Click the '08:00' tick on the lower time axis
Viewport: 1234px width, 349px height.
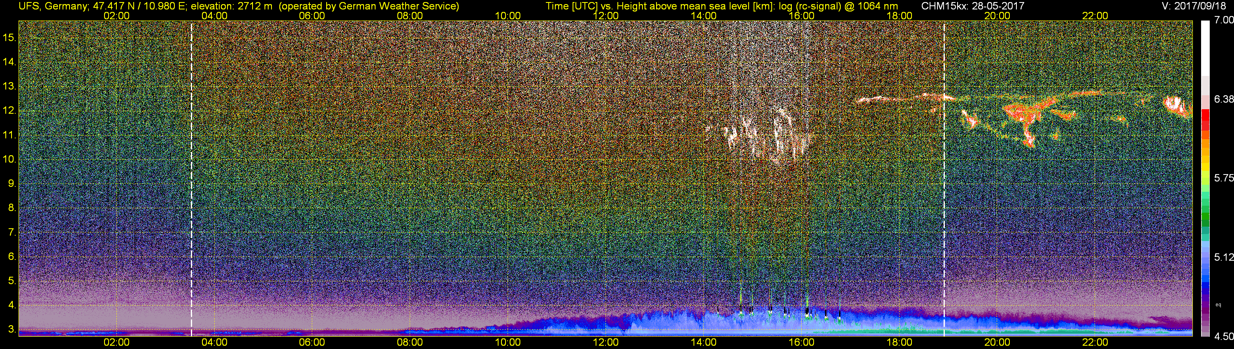[x=410, y=342]
